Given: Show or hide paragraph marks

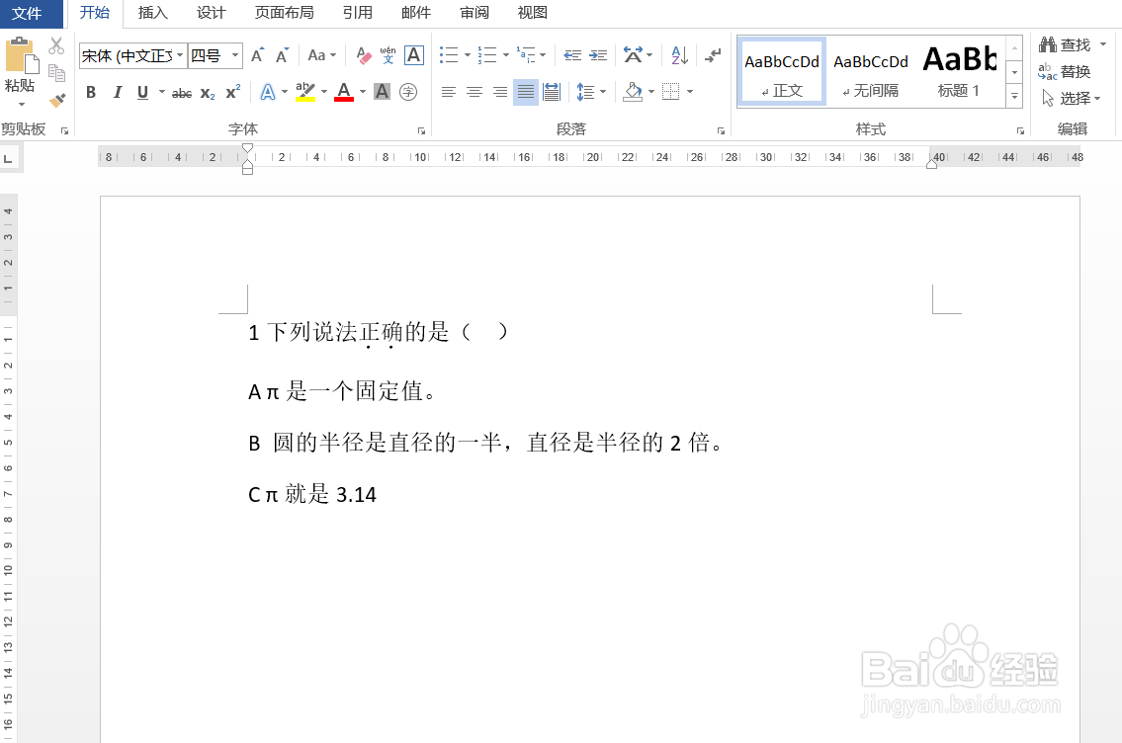Looking at the screenshot, I should (x=713, y=55).
